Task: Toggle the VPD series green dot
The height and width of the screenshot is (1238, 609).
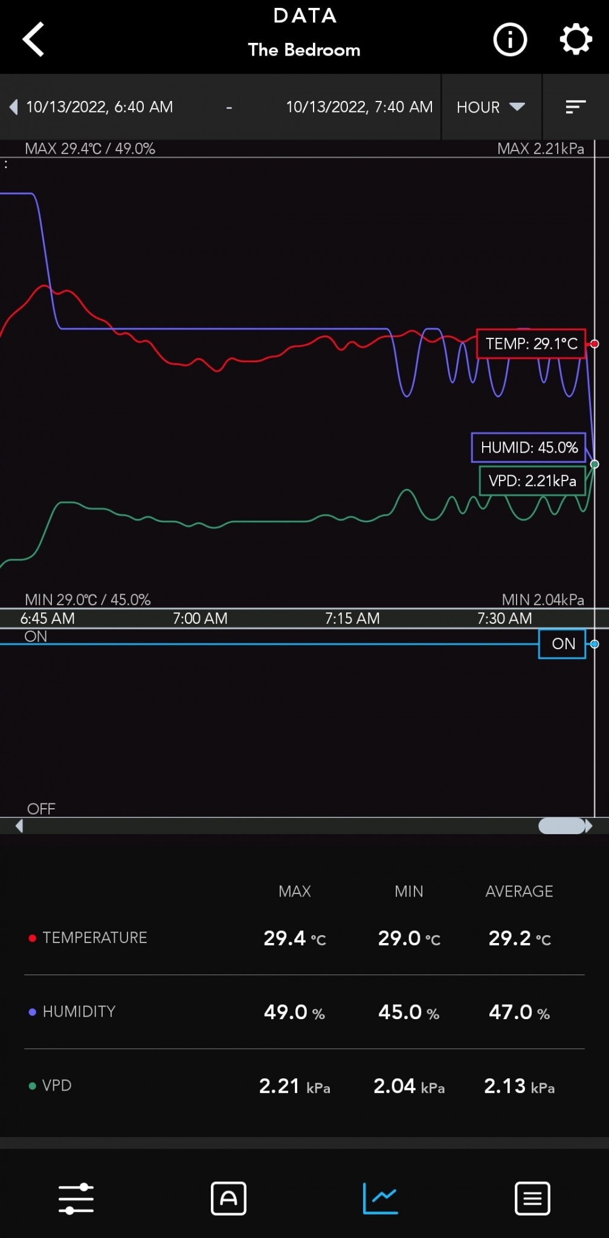Action: 33,1086
